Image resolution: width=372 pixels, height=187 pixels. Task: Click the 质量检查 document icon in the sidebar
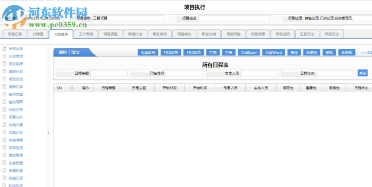(x=4, y=171)
